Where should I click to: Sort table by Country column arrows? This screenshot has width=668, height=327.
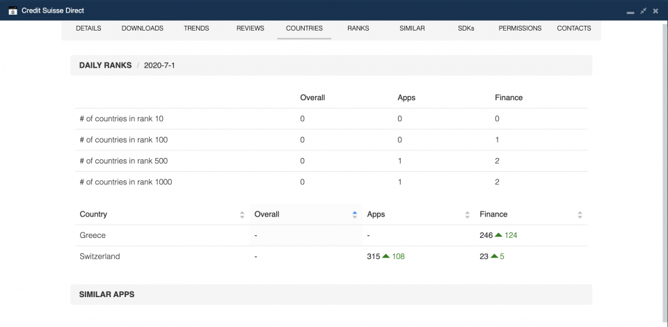coord(242,214)
